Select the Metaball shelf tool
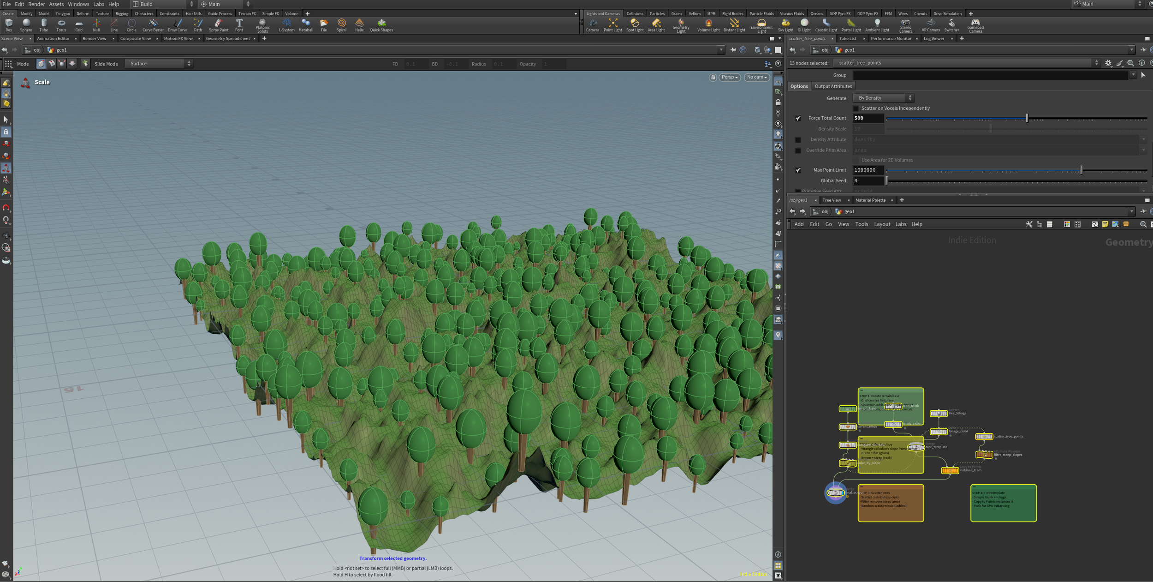The image size is (1153, 582). 305,25
